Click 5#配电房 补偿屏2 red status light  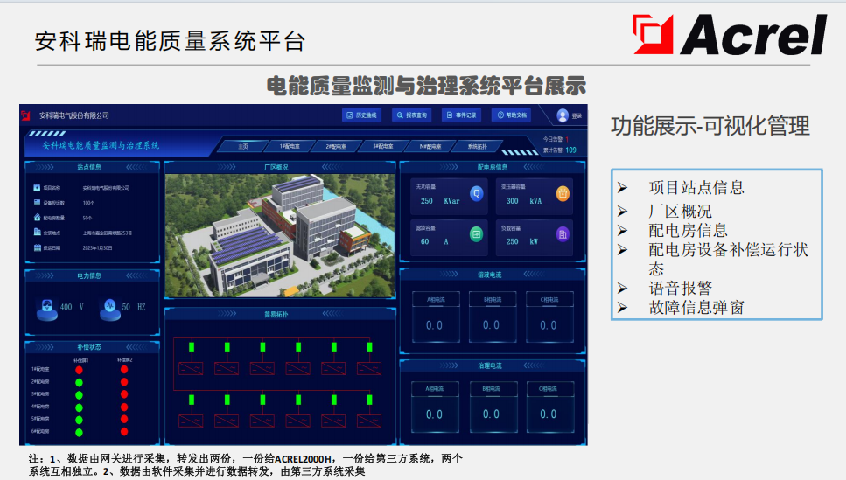click(x=124, y=419)
